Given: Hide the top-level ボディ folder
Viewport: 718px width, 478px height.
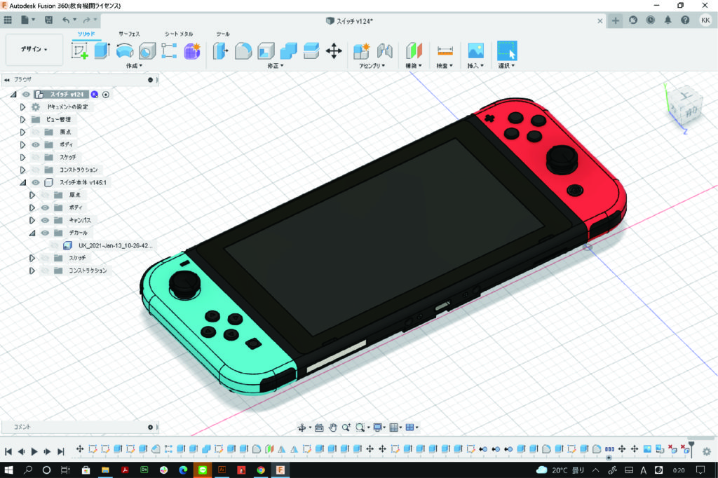Looking at the screenshot, I should 36,144.
